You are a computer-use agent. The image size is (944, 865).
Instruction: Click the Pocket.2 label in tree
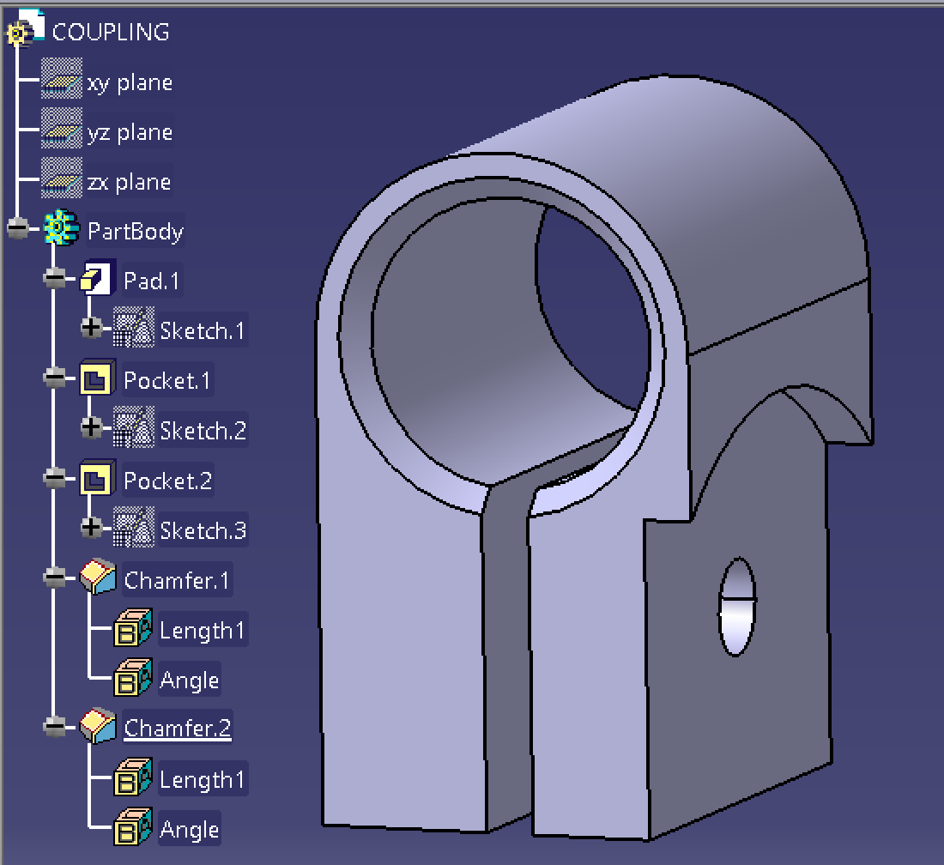click(x=167, y=481)
